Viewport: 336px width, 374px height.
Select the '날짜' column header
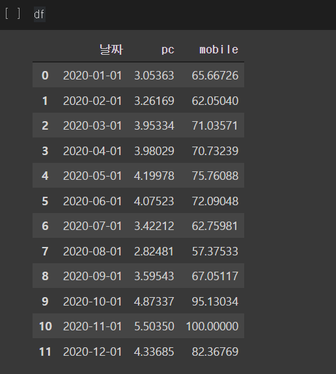(x=111, y=50)
